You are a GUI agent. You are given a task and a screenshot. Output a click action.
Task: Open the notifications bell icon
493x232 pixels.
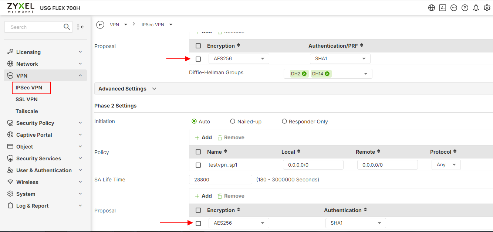[x=476, y=8]
